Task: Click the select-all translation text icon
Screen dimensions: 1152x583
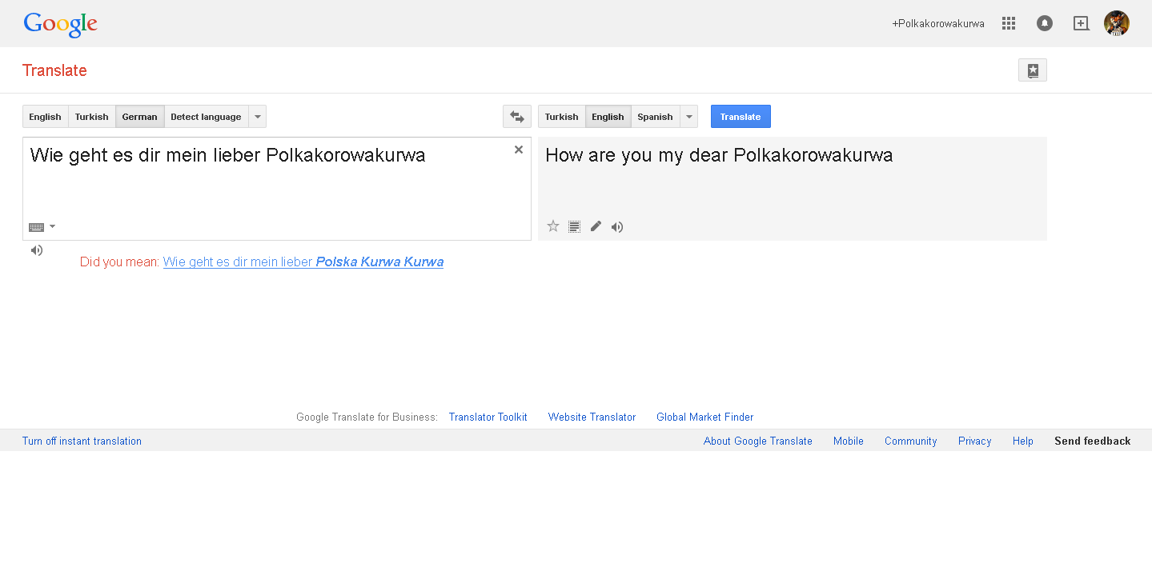Action: 574,226
